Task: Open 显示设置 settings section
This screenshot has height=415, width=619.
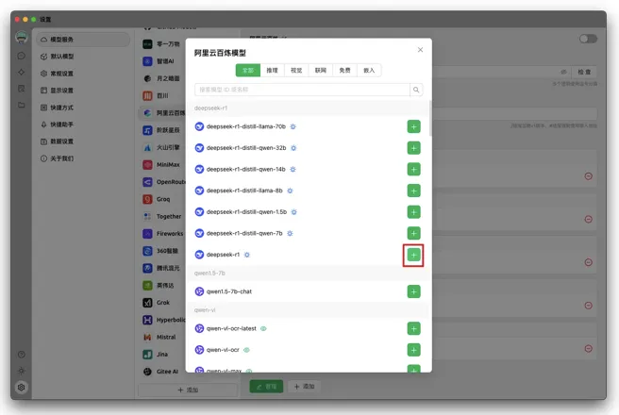Action: (83, 91)
